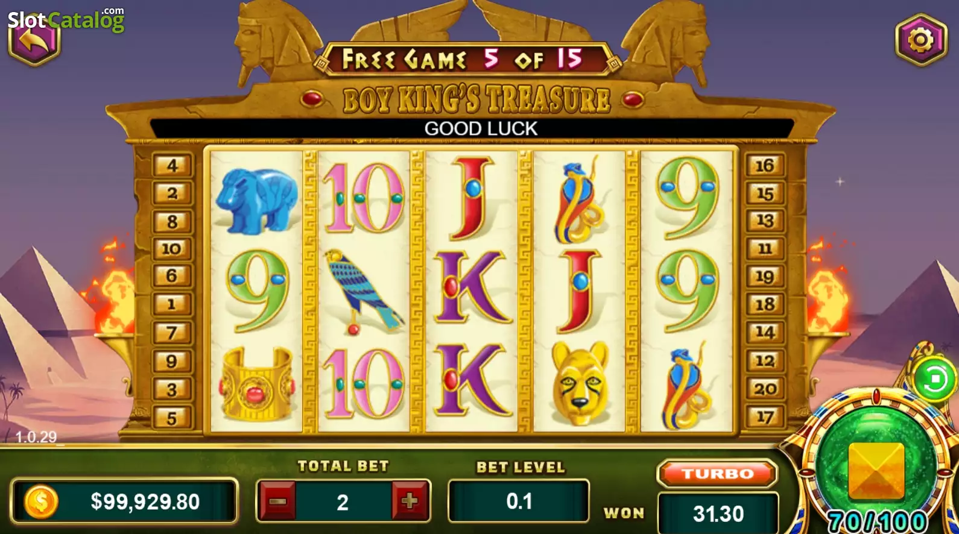The width and height of the screenshot is (959, 534).
Task: Select payline number 16 marker
Action: click(x=765, y=165)
